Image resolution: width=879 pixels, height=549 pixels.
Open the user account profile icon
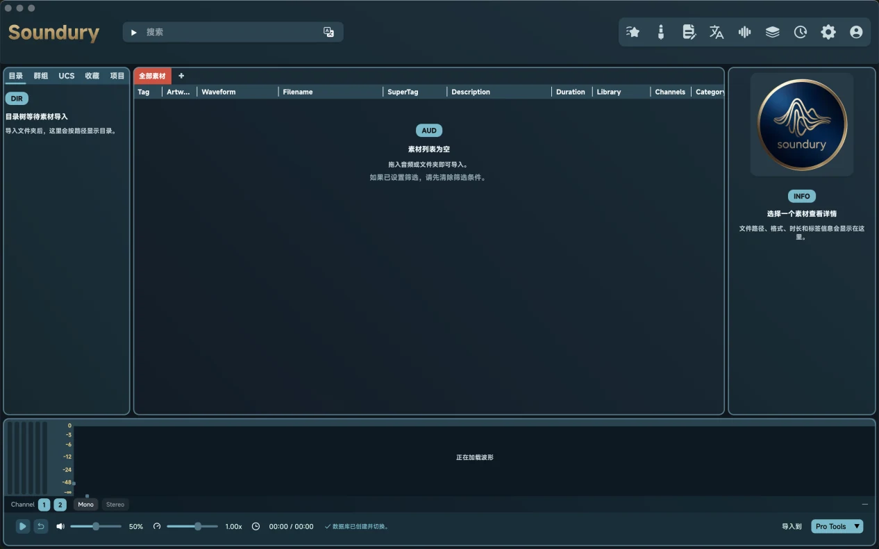pos(856,32)
